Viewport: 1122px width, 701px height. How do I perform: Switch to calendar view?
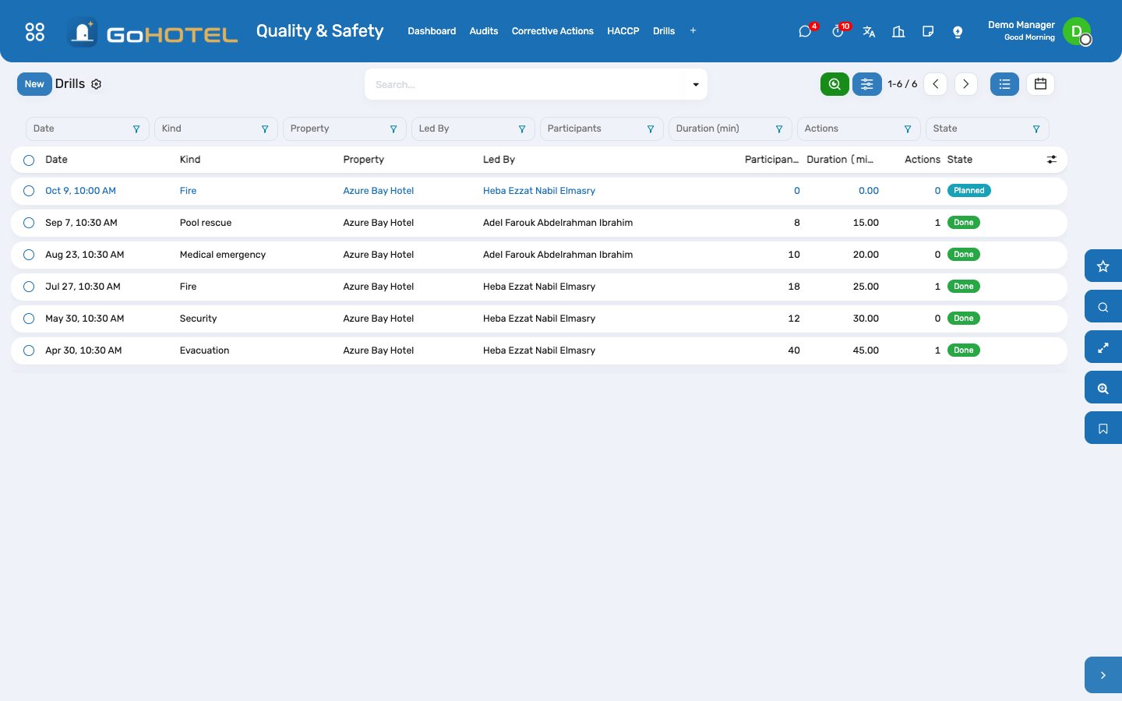click(x=1040, y=84)
